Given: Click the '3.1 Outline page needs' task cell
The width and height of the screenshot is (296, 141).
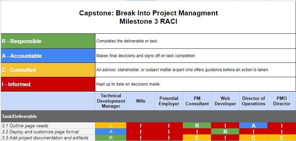Looking at the screenshot, I should coord(48,126).
